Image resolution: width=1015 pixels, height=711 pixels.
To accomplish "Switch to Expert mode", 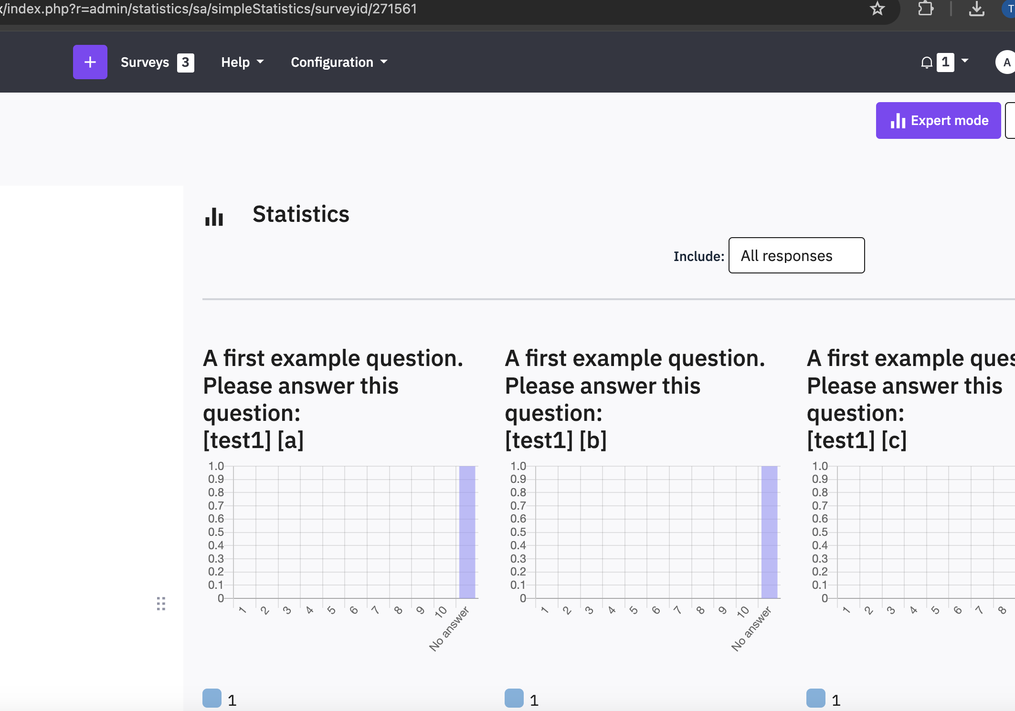I will [x=938, y=120].
